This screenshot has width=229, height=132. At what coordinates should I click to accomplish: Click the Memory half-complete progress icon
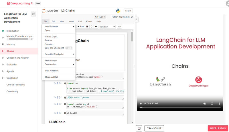[3, 44]
